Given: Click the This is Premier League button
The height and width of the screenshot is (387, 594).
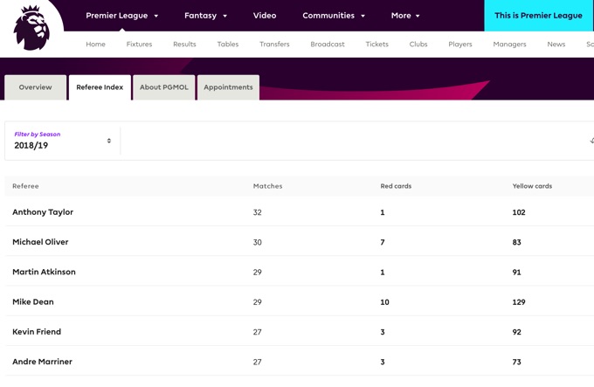Looking at the screenshot, I should 538,16.
